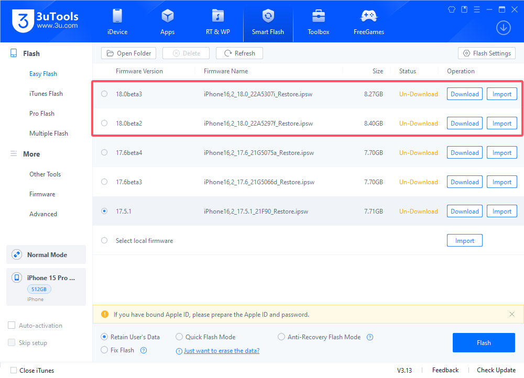Click the mini window icon in title bar
524x378 pixels.
(464, 9)
